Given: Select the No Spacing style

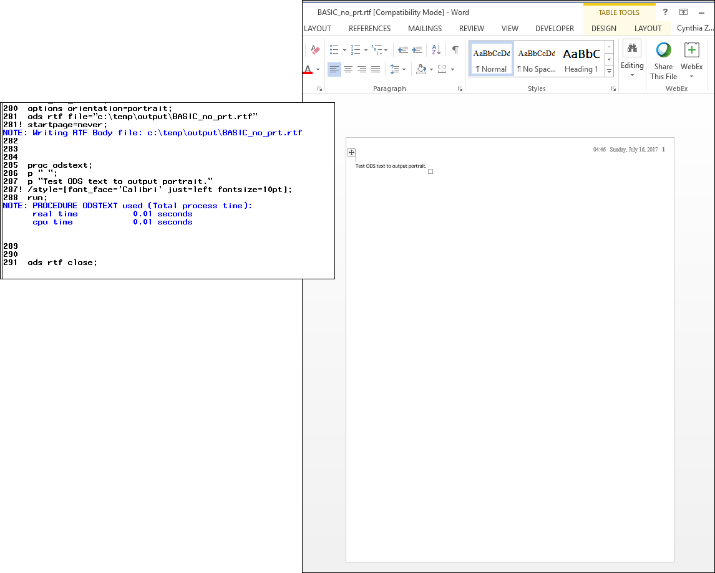Looking at the screenshot, I should [x=537, y=59].
